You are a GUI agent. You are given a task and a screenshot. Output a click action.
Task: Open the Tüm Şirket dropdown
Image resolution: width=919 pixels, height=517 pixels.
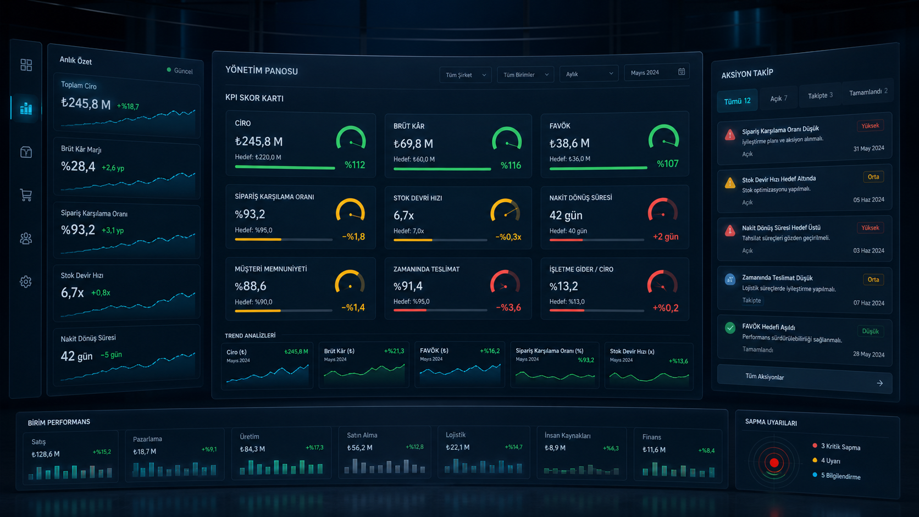click(x=466, y=75)
